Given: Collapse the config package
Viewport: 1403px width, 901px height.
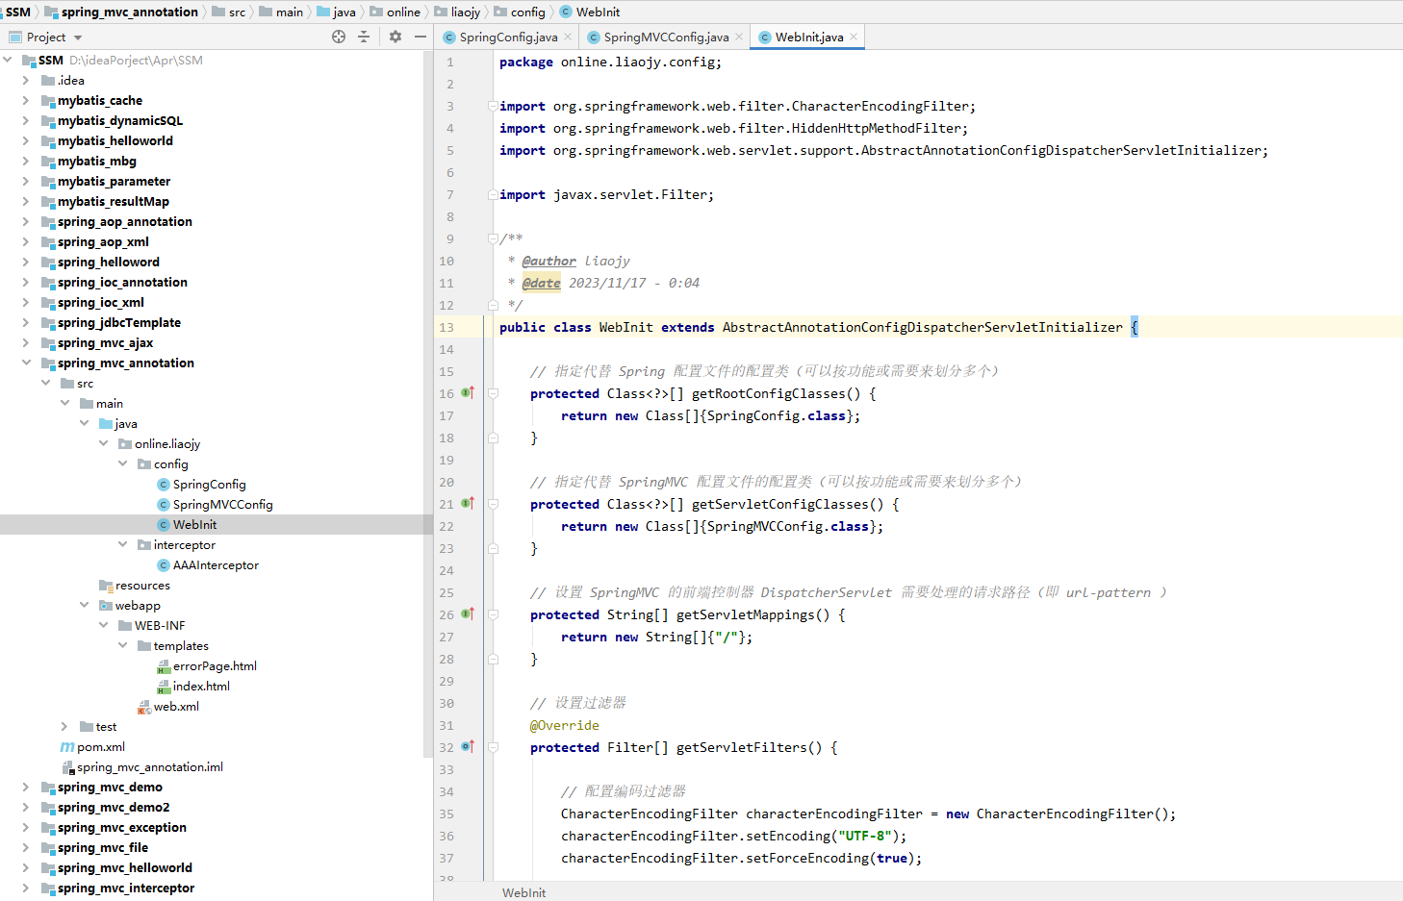Looking at the screenshot, I should 122,463.
